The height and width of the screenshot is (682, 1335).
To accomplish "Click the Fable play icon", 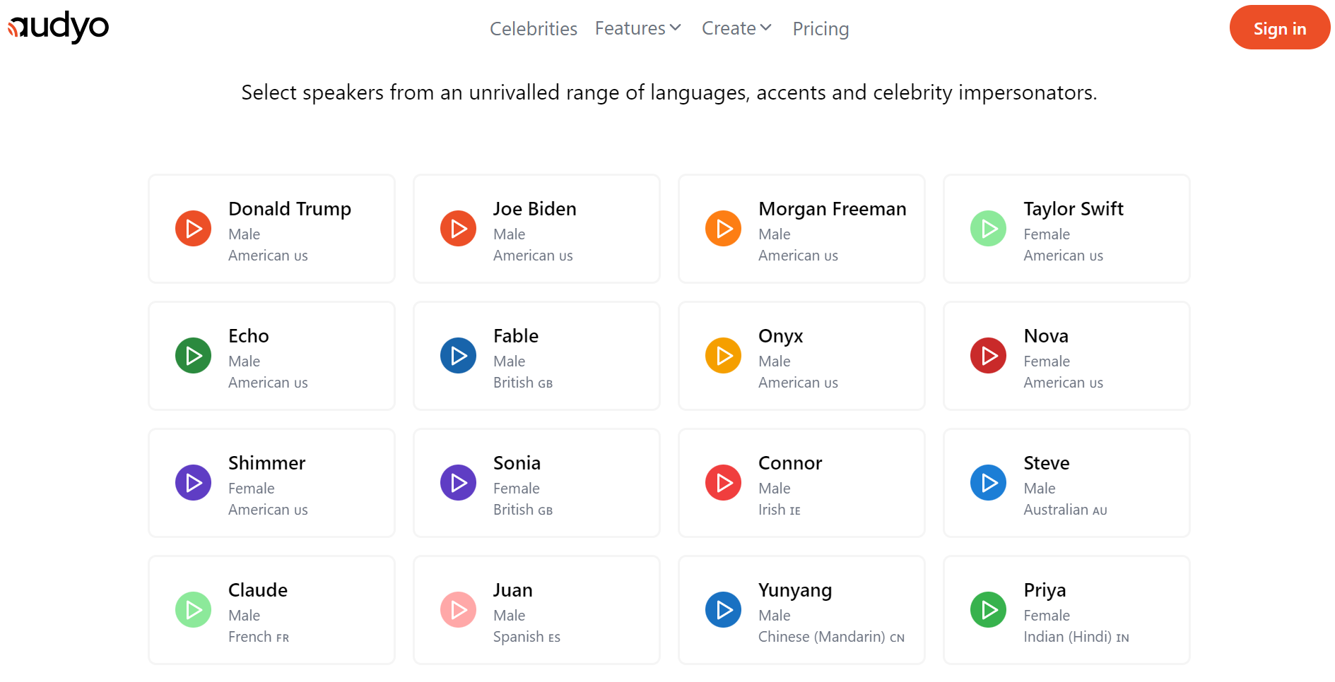I will (x=458, y=356).
